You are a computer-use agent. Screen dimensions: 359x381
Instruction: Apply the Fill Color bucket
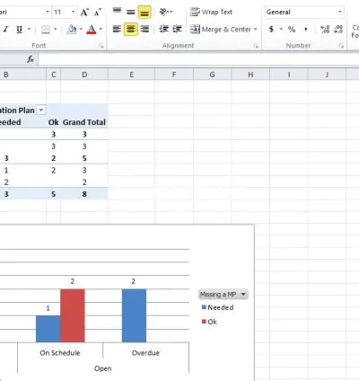coord(72,30)
